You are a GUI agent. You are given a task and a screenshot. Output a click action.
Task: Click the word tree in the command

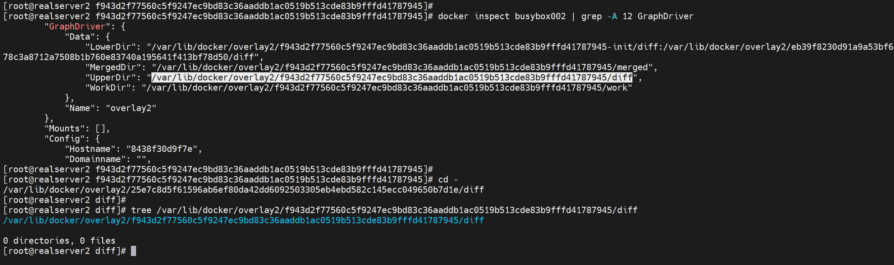(x=141, y=210)
